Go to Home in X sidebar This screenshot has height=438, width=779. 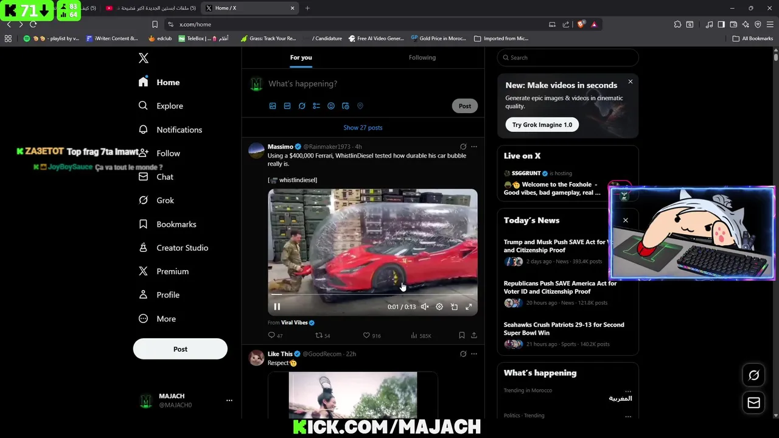pos(159,82)
